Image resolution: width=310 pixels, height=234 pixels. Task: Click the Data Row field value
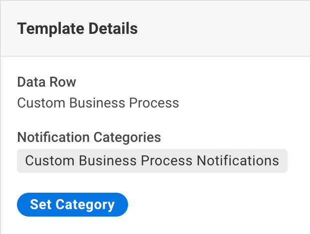click(x=98, y=103)
